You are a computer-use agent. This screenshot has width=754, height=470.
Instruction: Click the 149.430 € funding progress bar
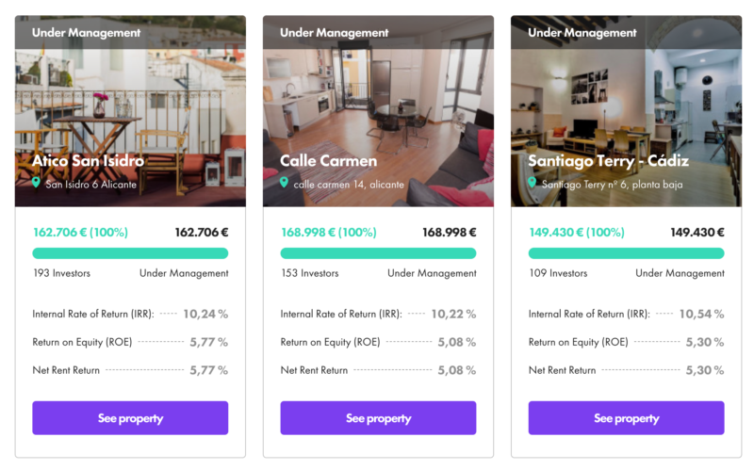pyautogui.click(x=627, y=253)
